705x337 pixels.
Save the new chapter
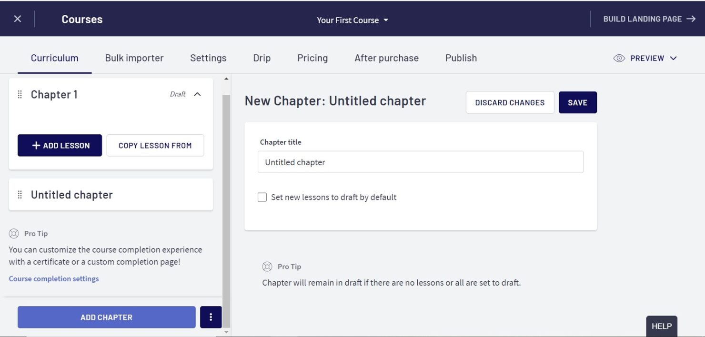pos(577,102)
